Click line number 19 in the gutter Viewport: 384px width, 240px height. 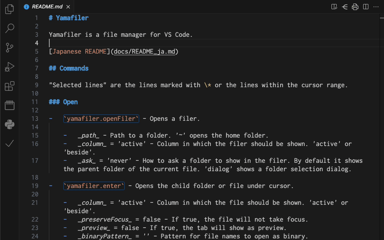click(x=35, y=186)
